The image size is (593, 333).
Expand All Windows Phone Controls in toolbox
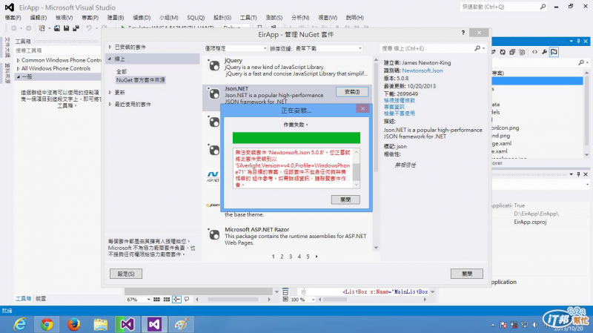18,68
